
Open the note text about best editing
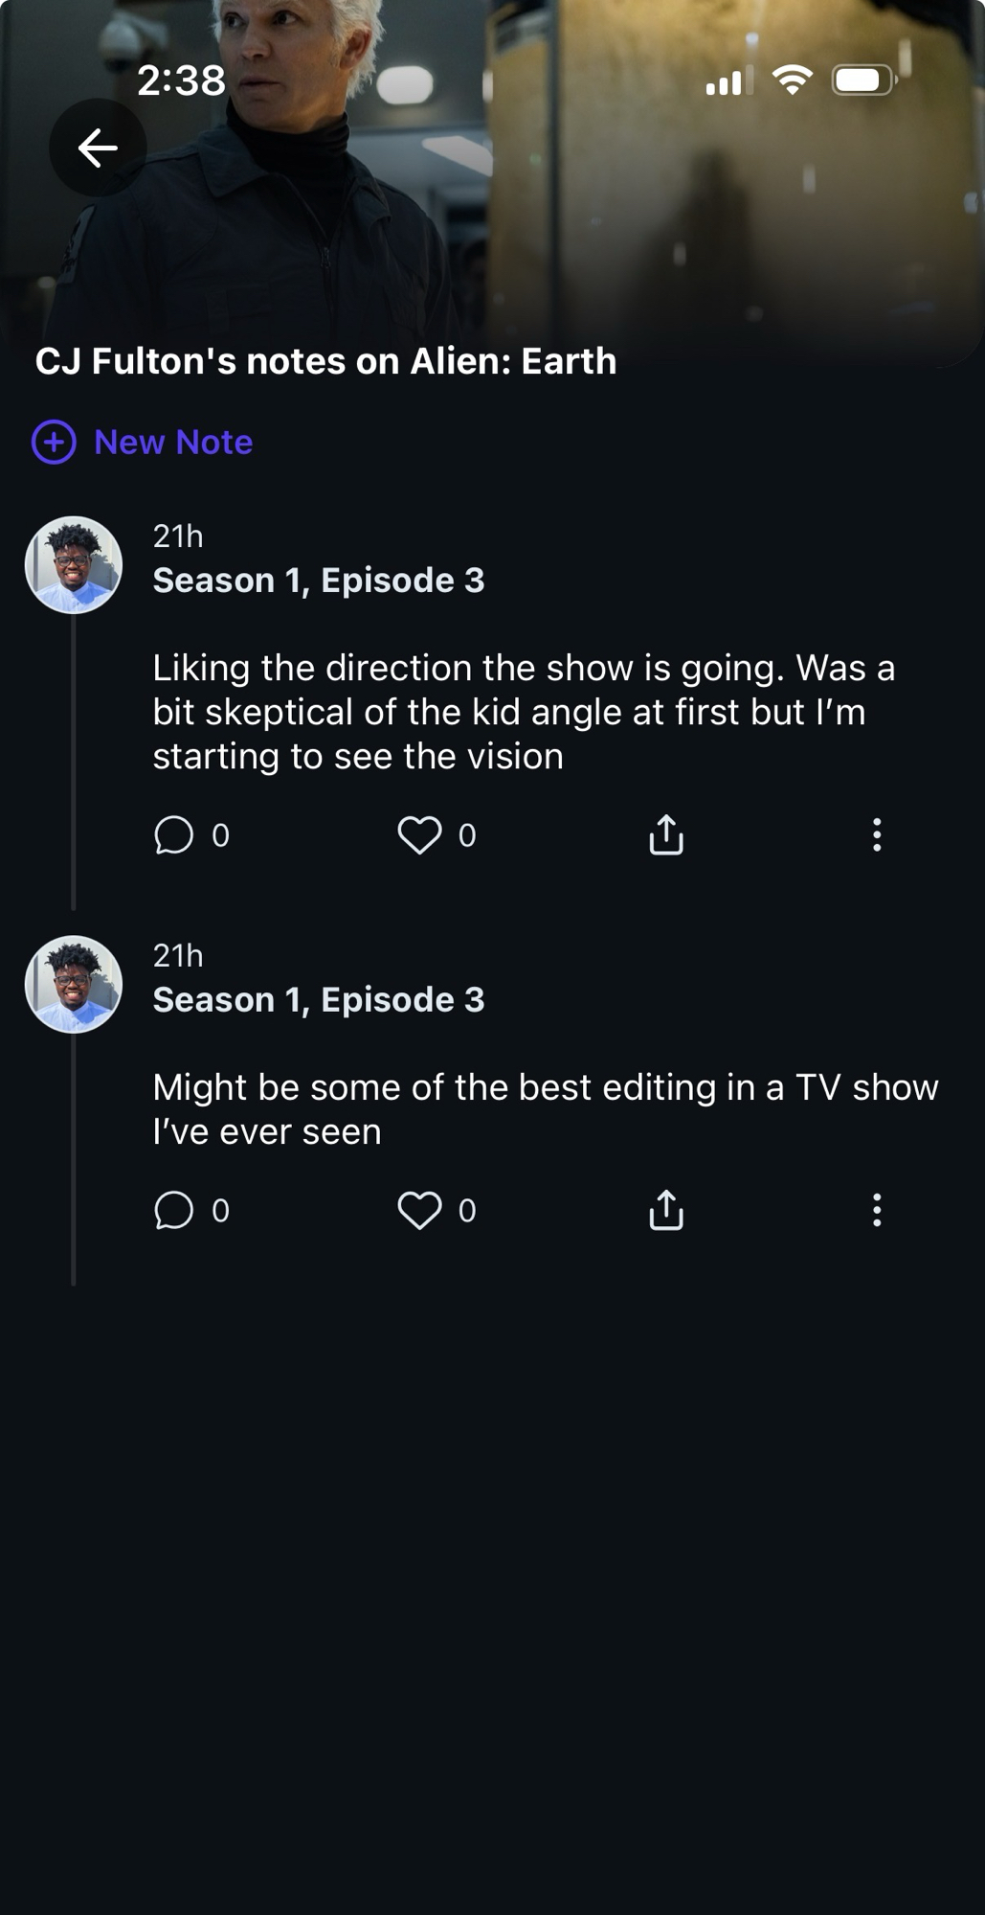pyautogui.click(x=546, y=1109)
